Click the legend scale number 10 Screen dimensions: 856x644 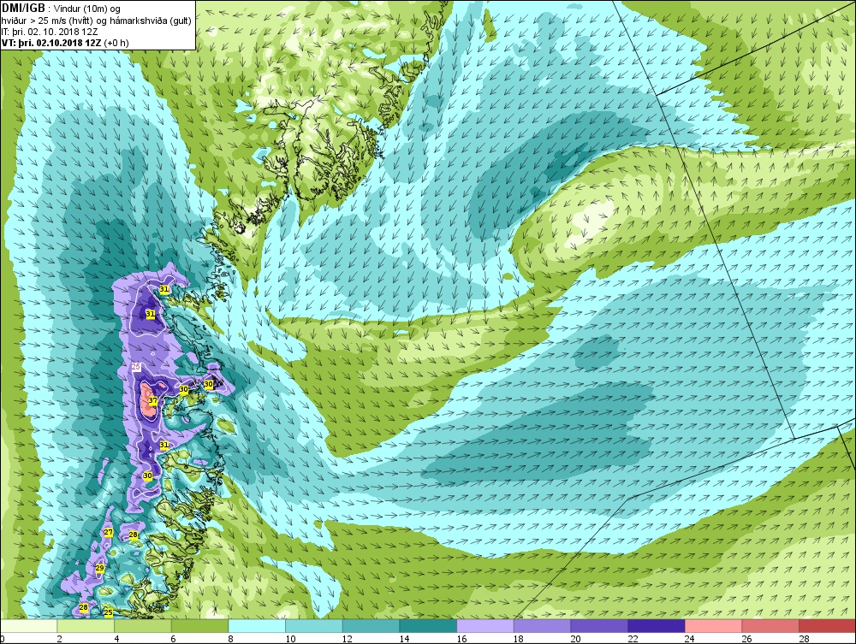(290, 639)
